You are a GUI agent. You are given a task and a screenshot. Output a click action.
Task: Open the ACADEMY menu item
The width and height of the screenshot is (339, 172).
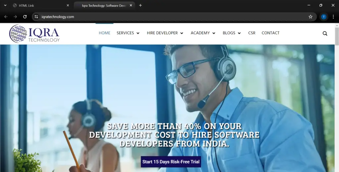(x=200, y=33)
